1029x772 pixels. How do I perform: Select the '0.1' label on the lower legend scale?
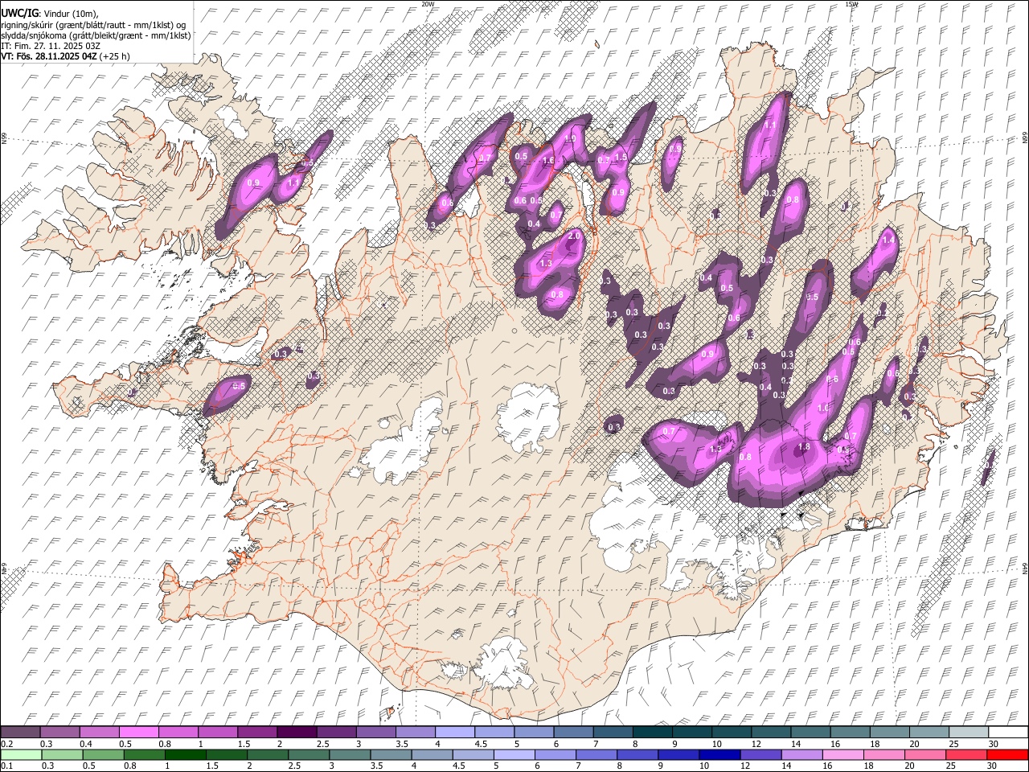click(6, 766)
